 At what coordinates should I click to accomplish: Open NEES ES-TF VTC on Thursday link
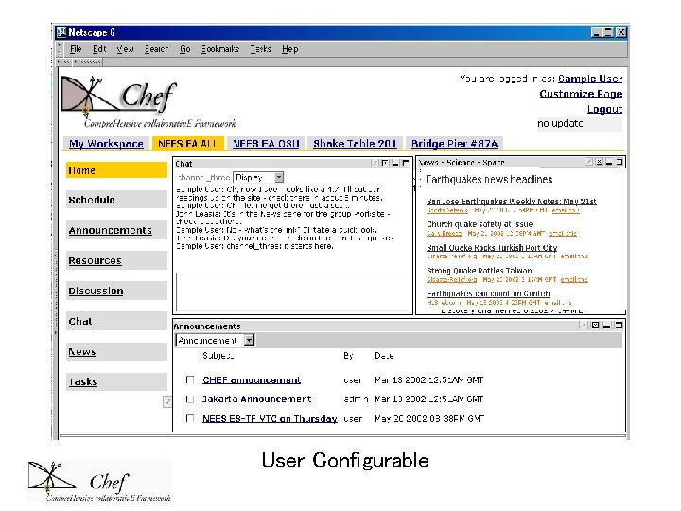point(270,418)
